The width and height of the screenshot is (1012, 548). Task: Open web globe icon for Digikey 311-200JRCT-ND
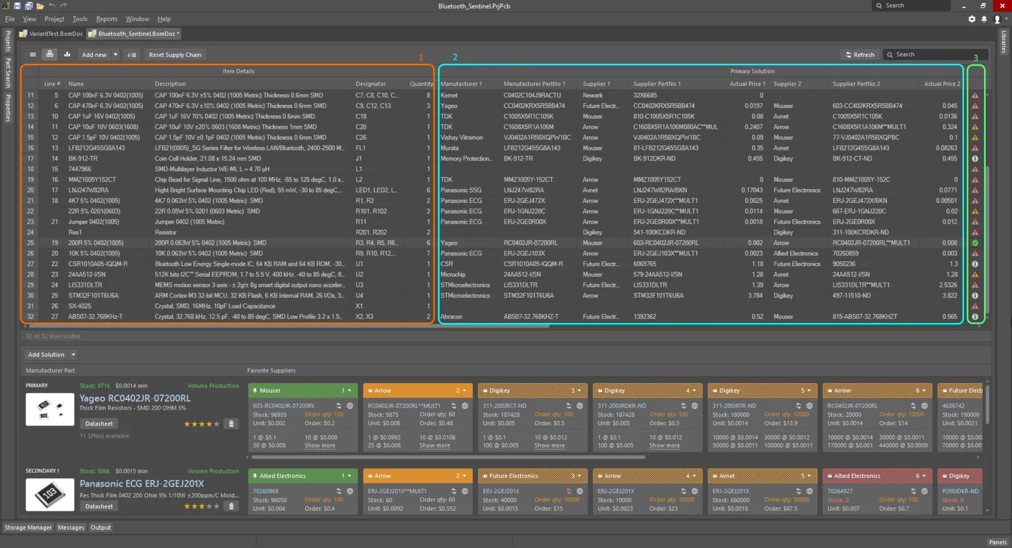tap(579, 406)
